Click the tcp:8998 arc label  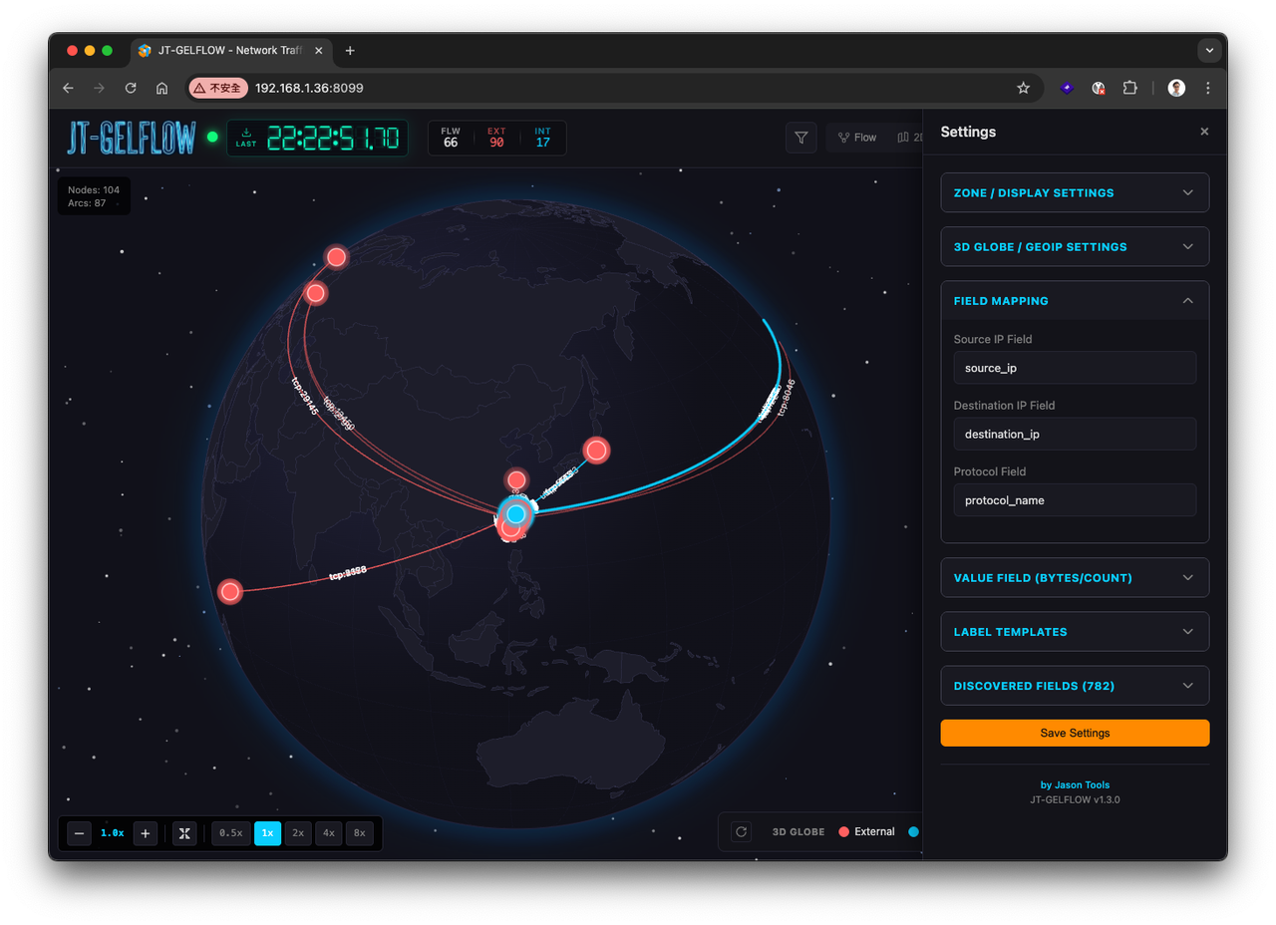(x=348, y=574)
